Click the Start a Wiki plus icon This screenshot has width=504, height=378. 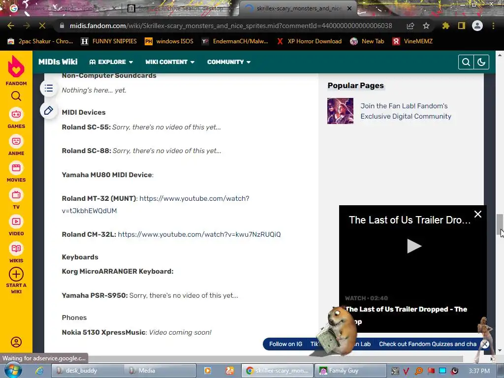(16, 275)
